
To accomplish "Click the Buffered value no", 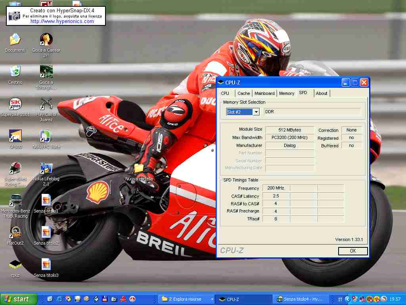I will tap(351, 145).
